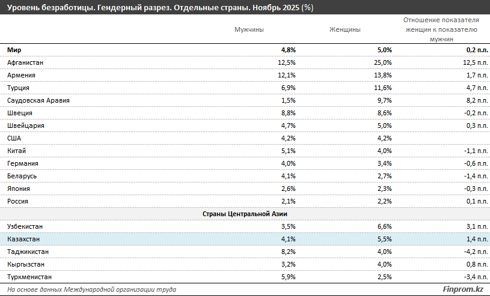Screen dimensions: 490x296
Task: Select Uzbekistan women's value 6,6%
Action: 384,227
